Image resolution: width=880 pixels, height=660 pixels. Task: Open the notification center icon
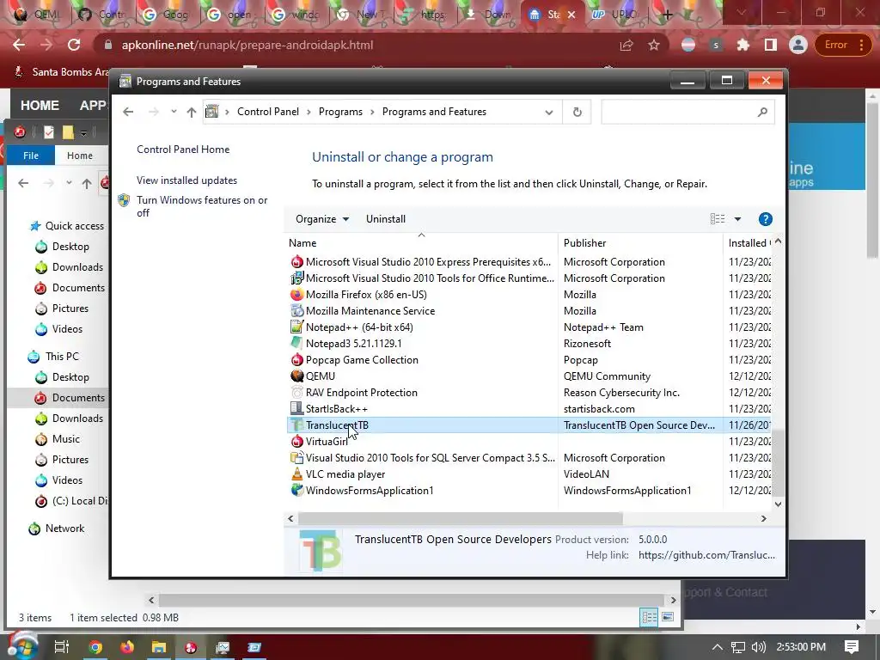[x=852, y=647]
